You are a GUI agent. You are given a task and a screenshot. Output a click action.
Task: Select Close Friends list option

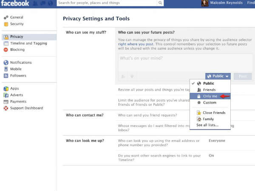point(210,113)
